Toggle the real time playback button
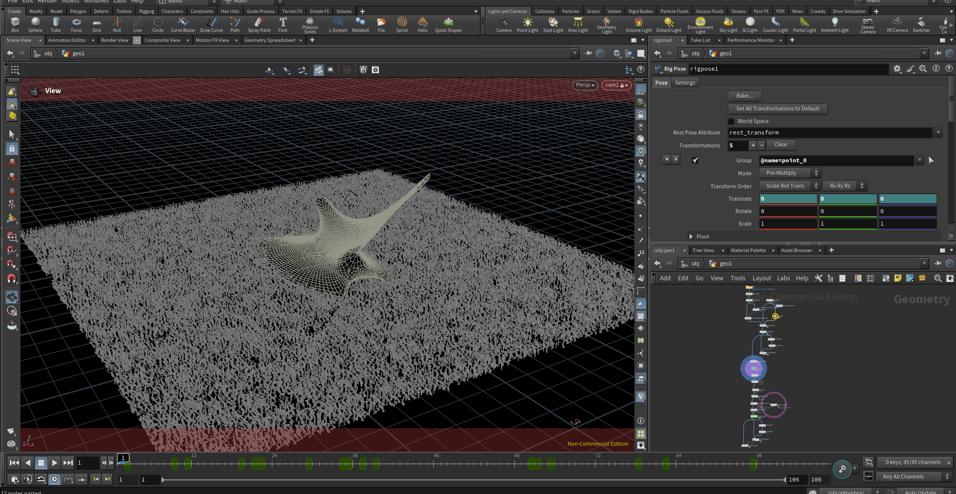Screen dimensions: 956x494 pyautogui.click(x=54, y=479)
